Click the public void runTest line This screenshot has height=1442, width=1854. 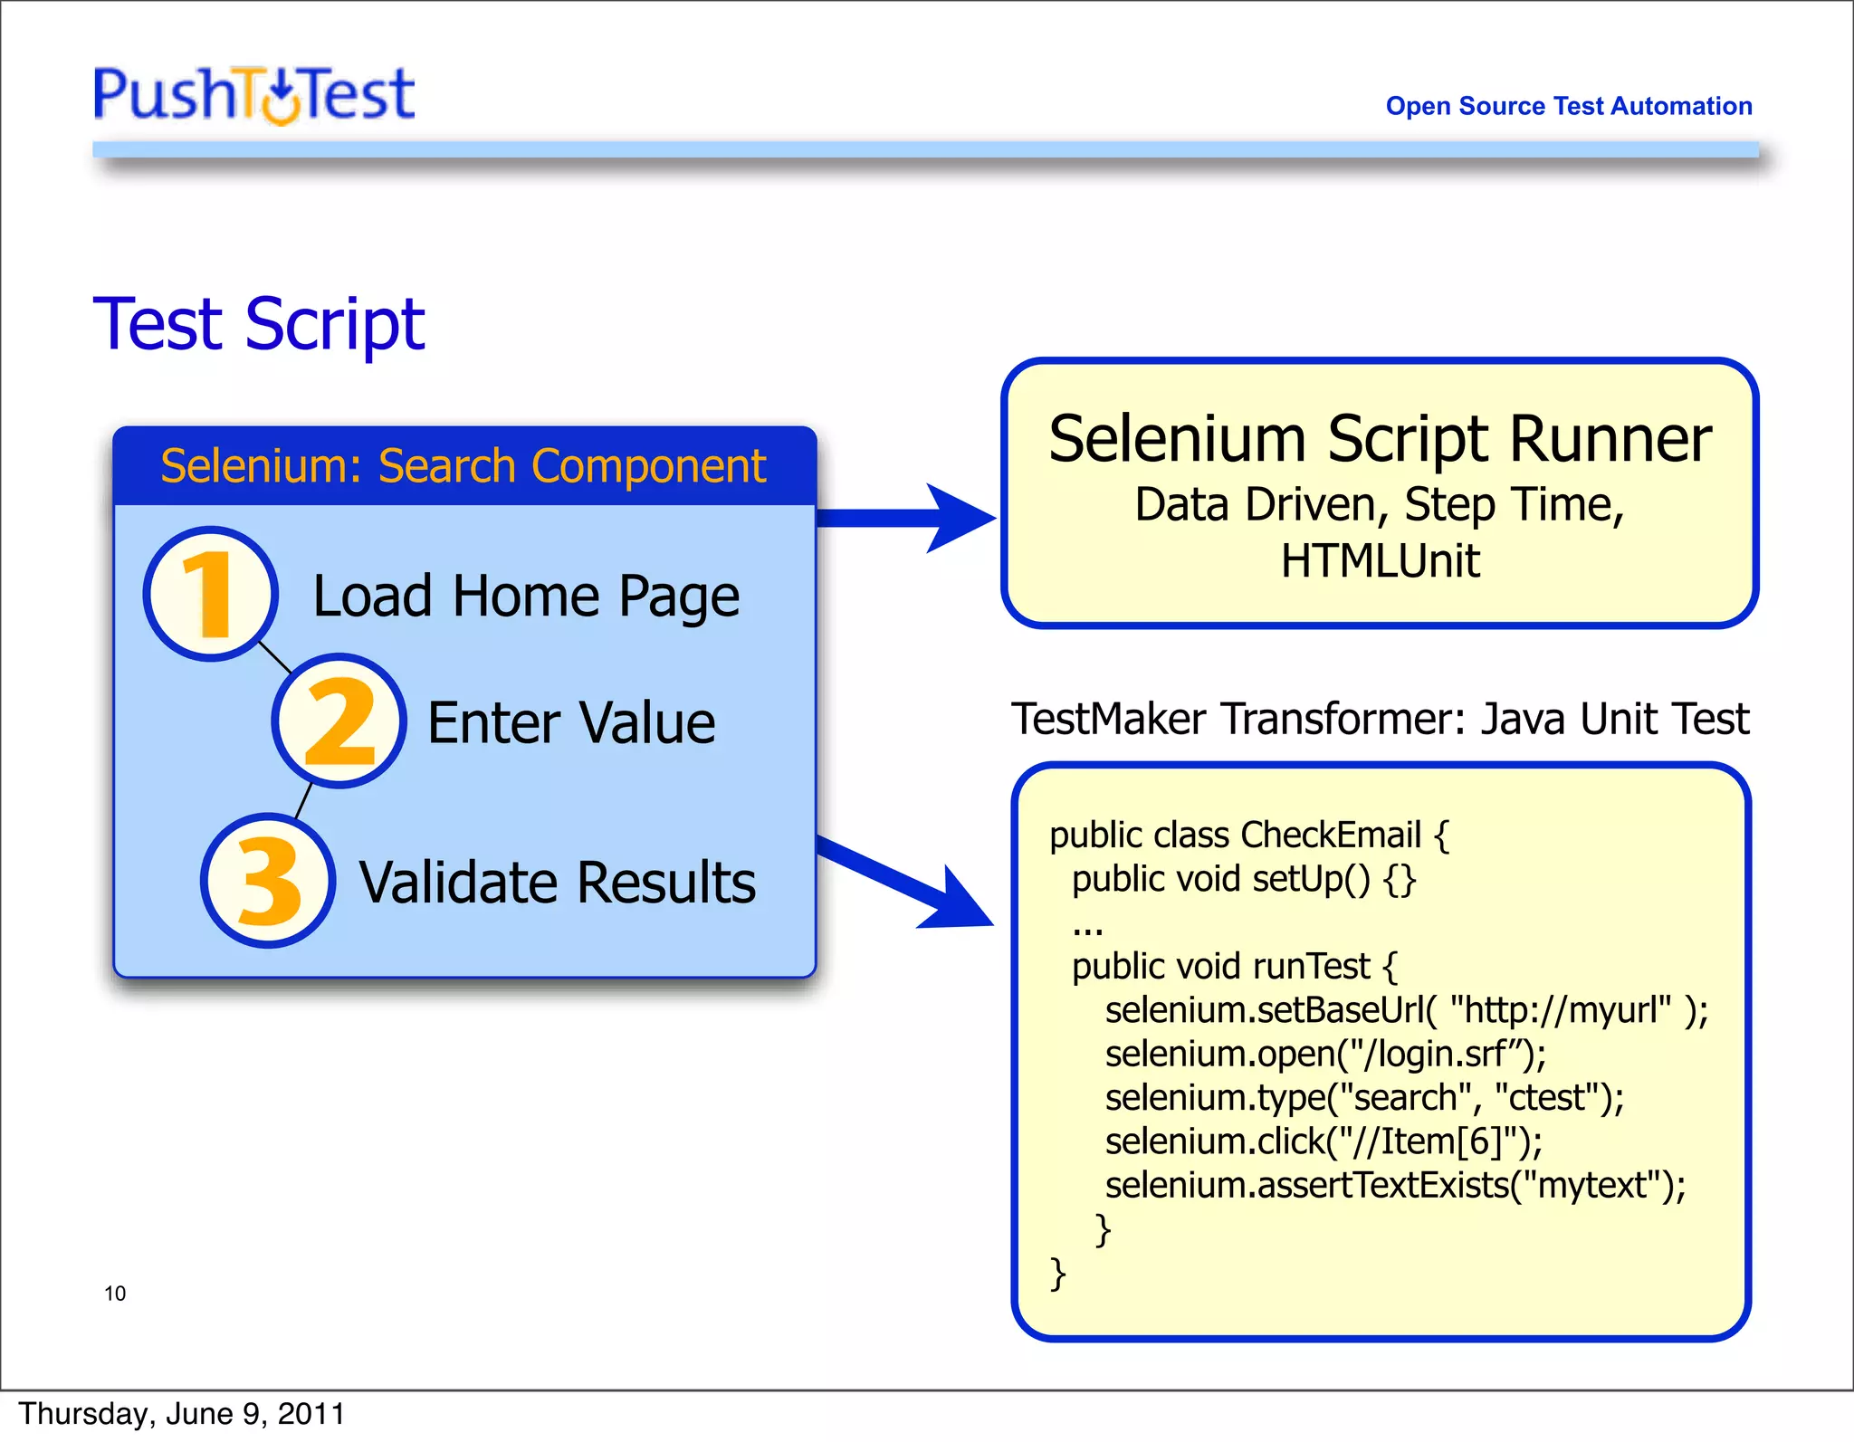point(1235,967)
